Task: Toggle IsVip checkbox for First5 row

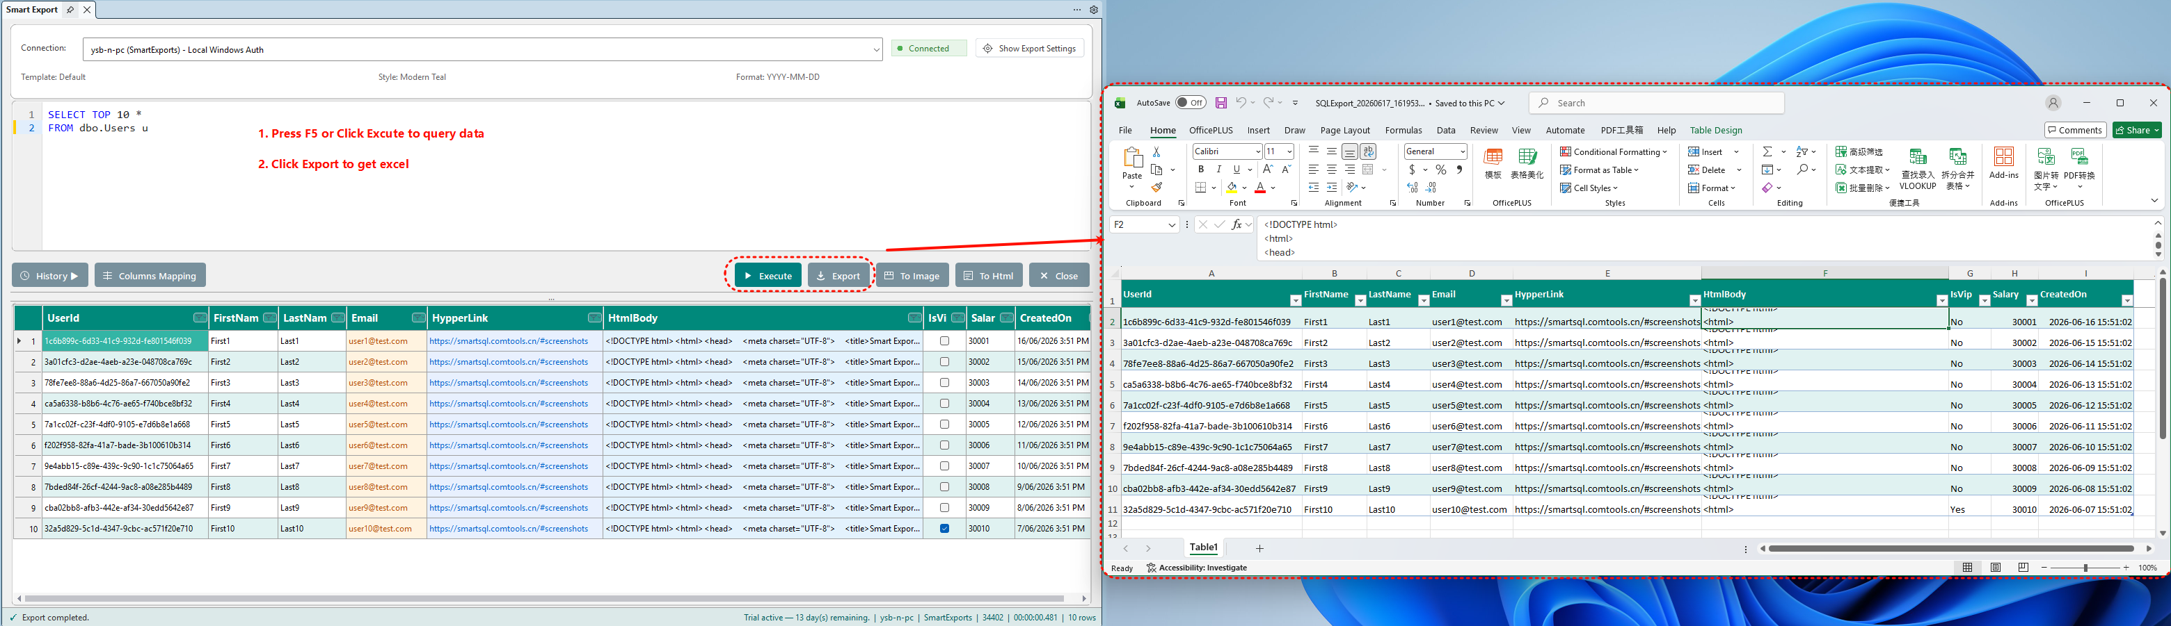Action: pyautogui.click(x=945, y=424)
